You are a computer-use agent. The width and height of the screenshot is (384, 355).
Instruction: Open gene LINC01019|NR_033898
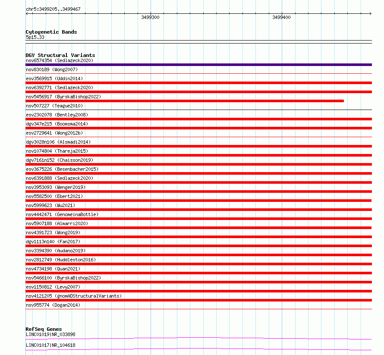coord(50,334)
